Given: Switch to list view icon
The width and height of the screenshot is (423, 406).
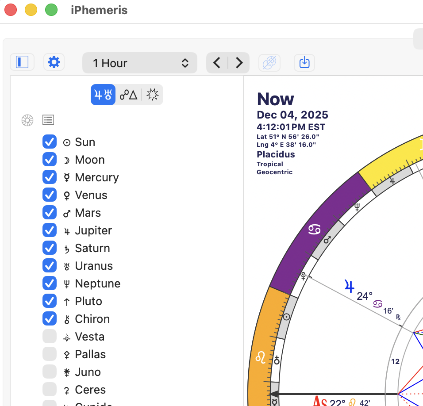Looking at the screenshot, I should (x=48, y=120).
